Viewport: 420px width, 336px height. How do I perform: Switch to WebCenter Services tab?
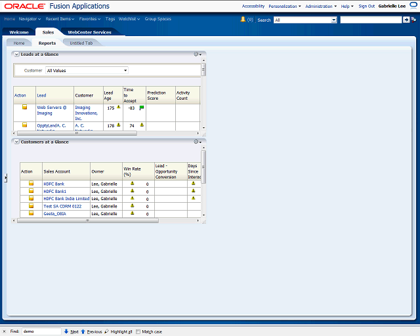coord(89,32)
